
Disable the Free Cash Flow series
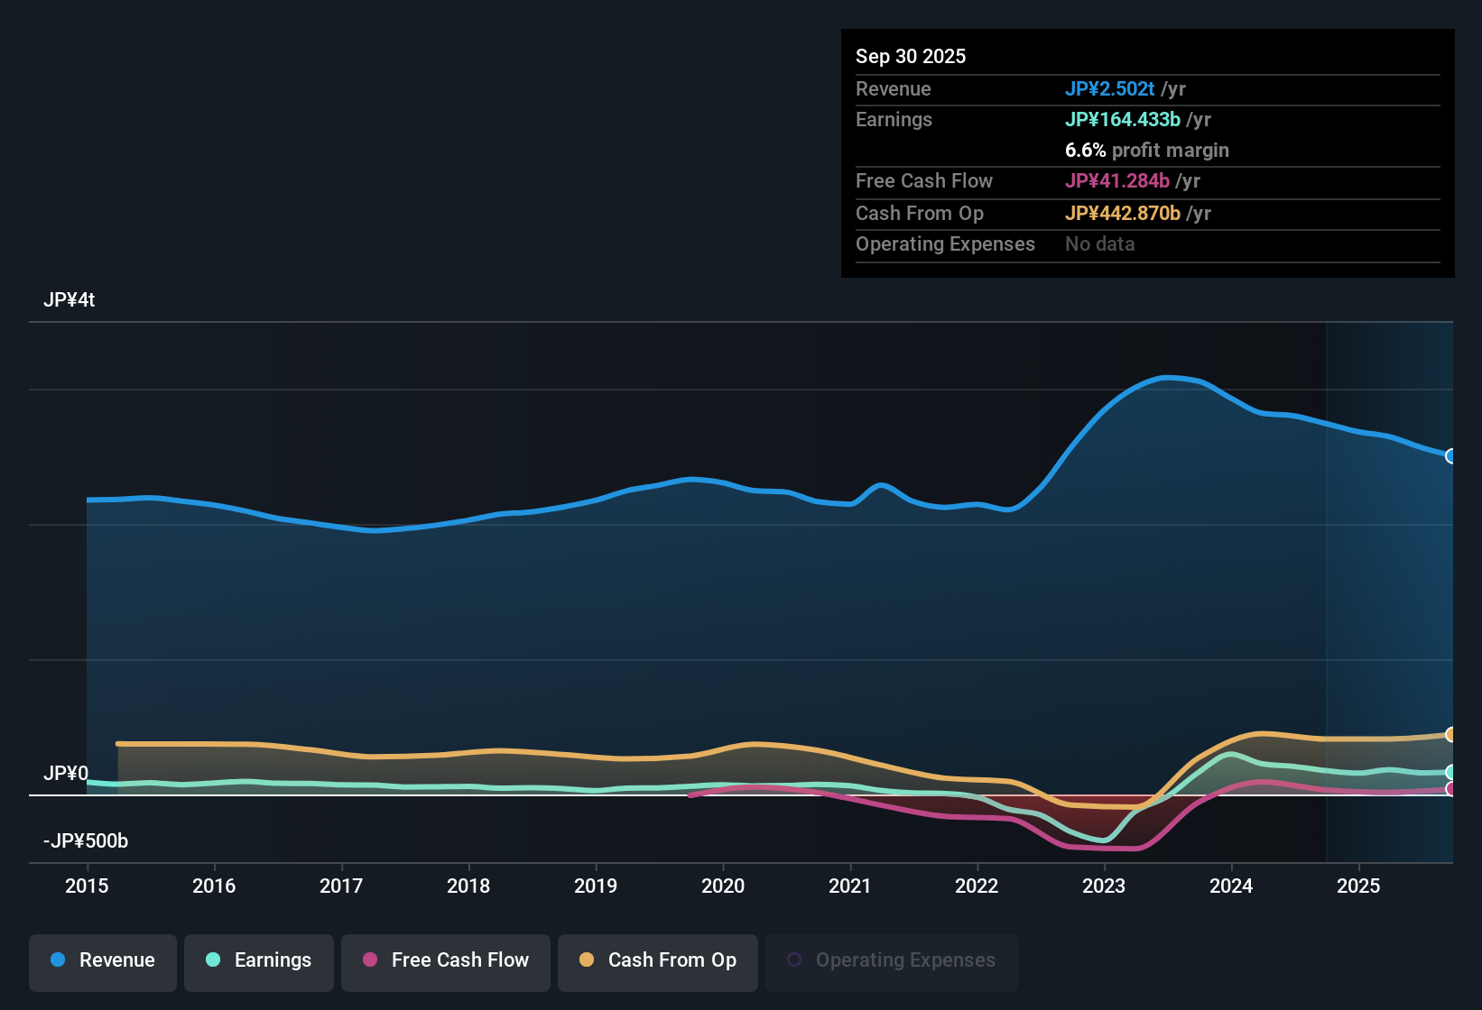coord(445,960)
